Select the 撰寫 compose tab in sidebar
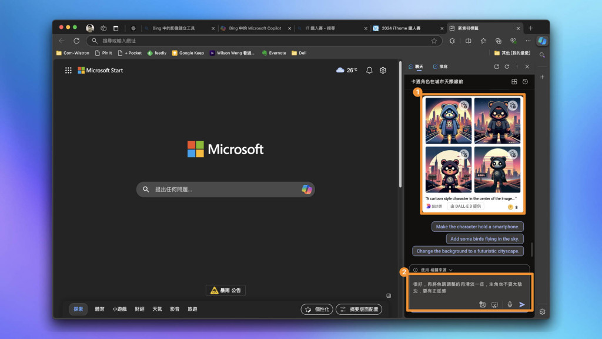 pyautogui.click(x=440, y=67)
